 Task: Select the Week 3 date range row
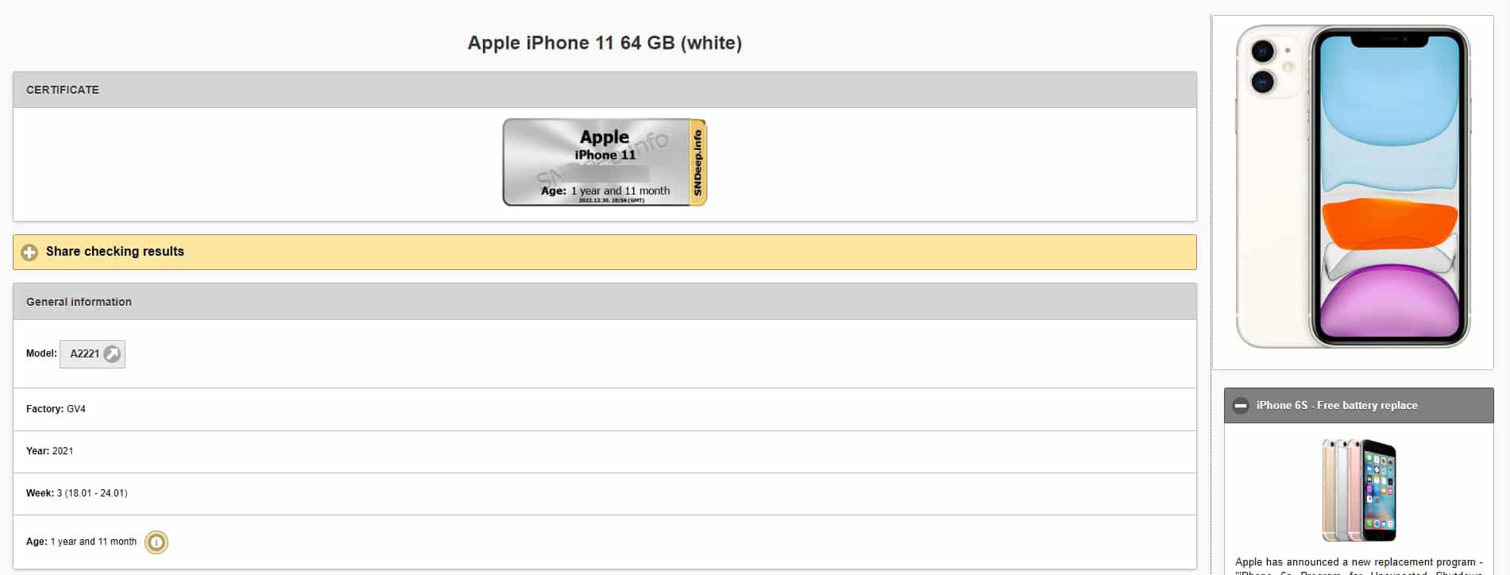(604, 493)
